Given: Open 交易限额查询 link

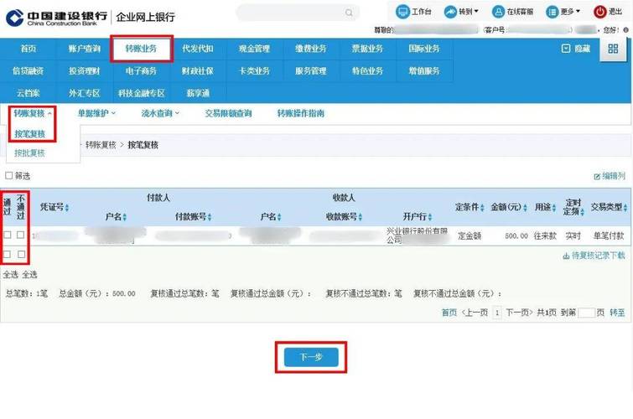Looking at the screenshot, I should tap(228, 113).
